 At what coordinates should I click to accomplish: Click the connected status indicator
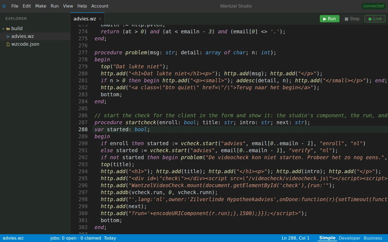tap(373, 6)
